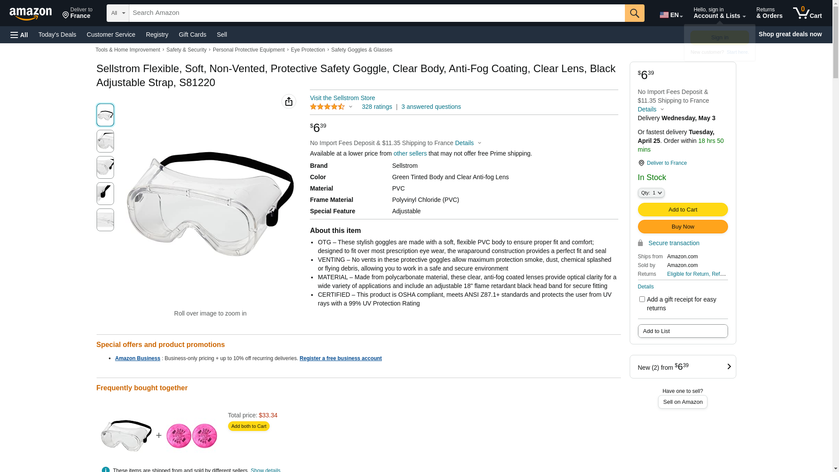Screen dimensions: 839x472
Task: Click in the Search Amazon field
Action: point(377,13)
